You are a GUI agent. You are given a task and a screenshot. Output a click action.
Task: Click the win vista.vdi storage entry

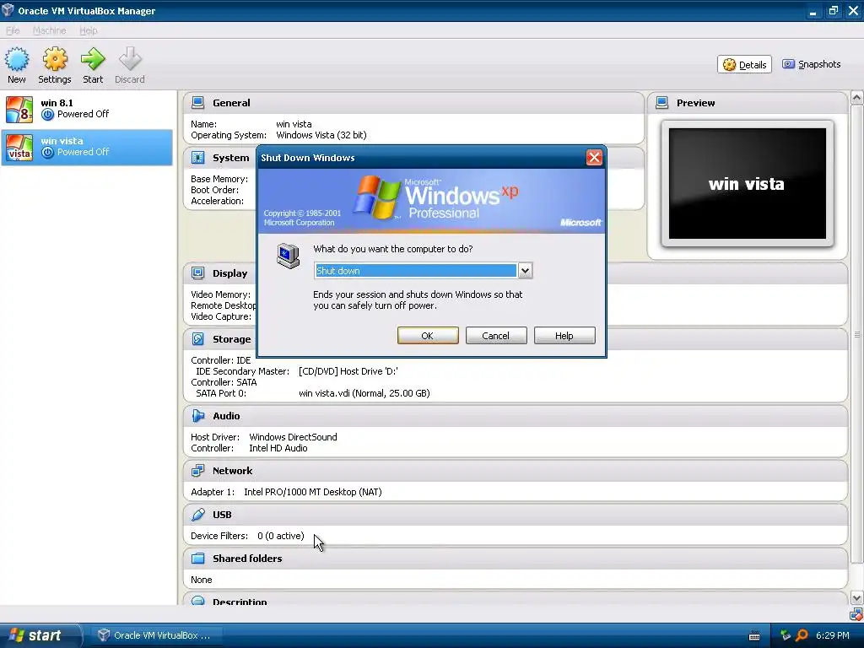(x=364, y=393)
